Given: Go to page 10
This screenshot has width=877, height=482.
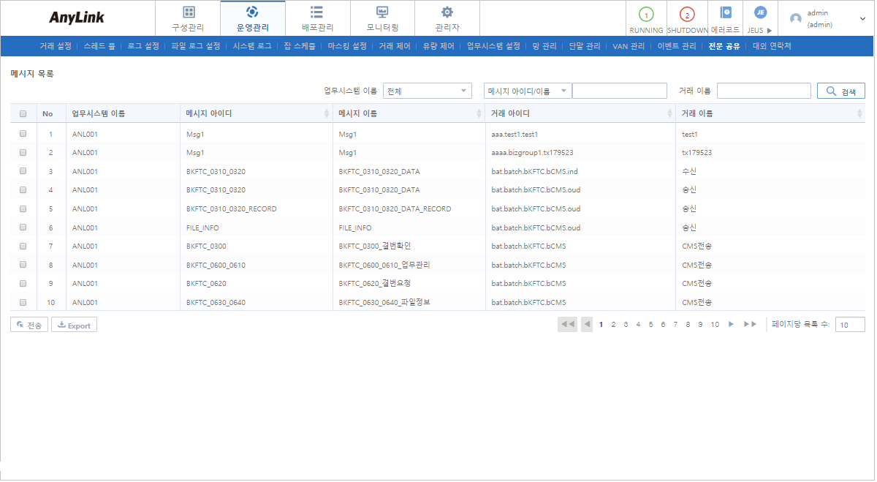Looking at the screenshot, I should click(x=715, y=325).
